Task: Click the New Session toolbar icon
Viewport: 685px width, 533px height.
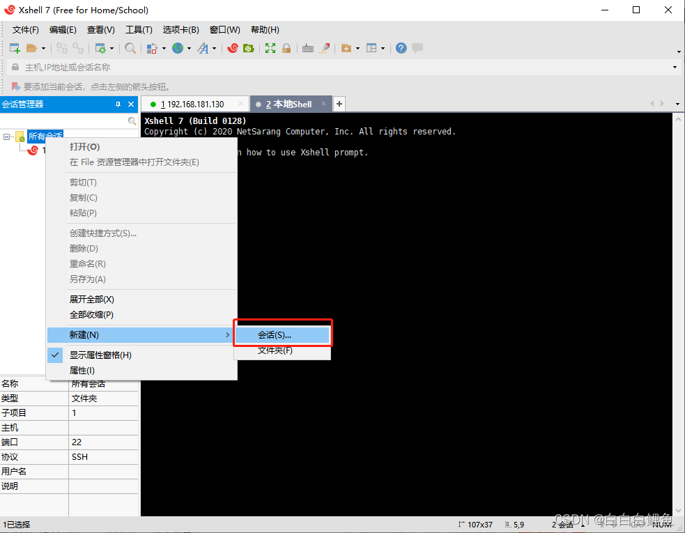Action: 15,48
